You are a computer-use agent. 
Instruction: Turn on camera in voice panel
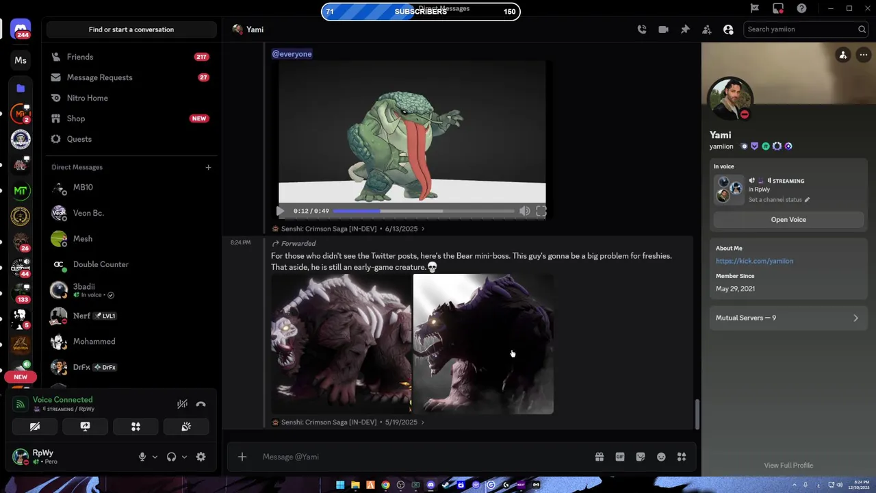point(35,427)
